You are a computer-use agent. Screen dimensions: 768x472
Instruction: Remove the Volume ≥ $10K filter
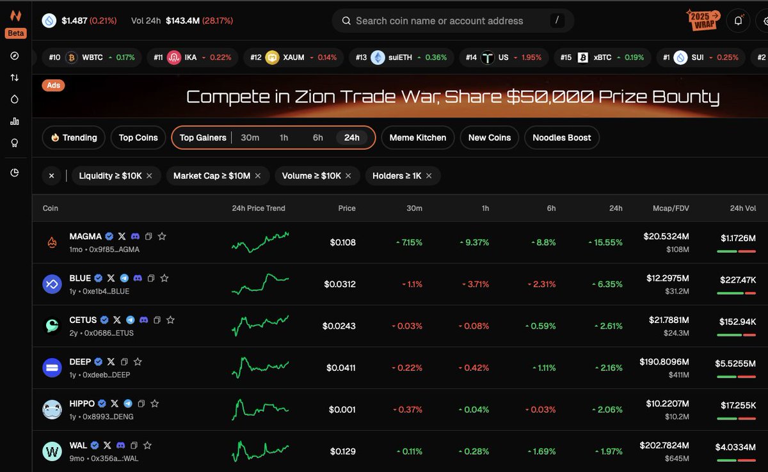pyautogui.click(x=349, y=175)
